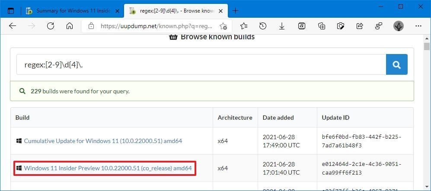Open the Math Solver toolbar icon

click(x=302, y=26)
